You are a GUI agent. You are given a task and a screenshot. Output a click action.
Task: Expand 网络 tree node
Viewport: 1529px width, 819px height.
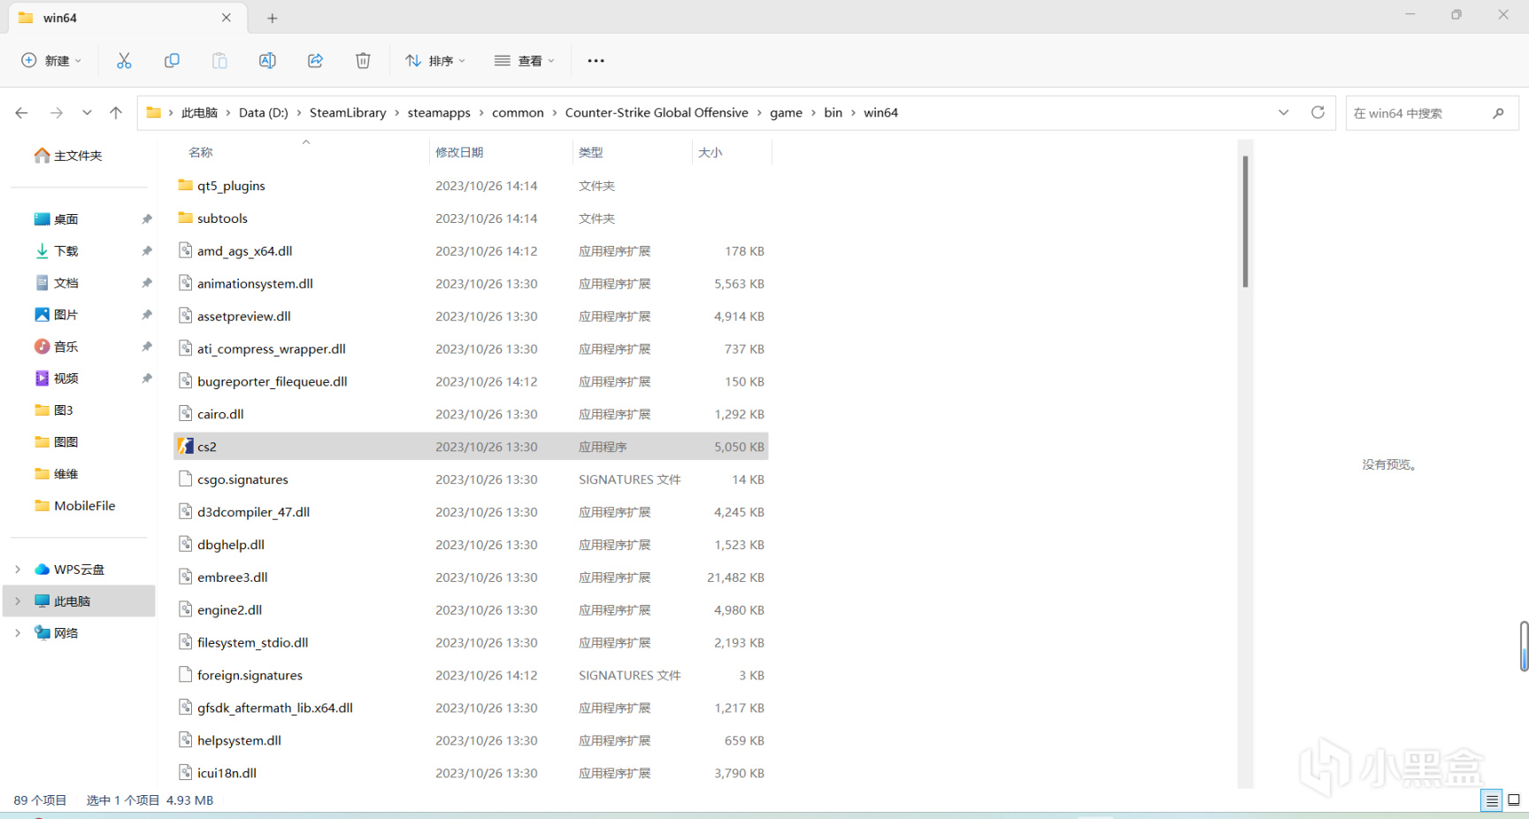click(18, 633)
